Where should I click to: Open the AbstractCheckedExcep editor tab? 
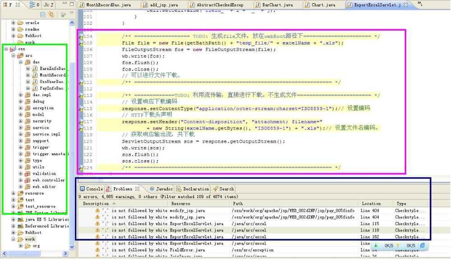(x=217, y=5)
